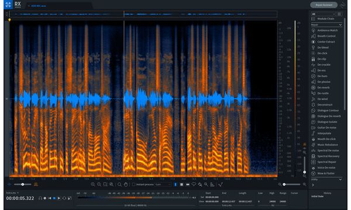
Task: Select the magic wand tool
Action: coord(206,184)
